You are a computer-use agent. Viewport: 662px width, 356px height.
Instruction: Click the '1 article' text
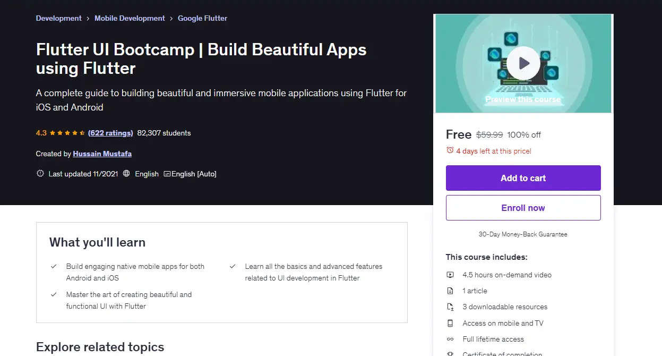click(475, 291)
